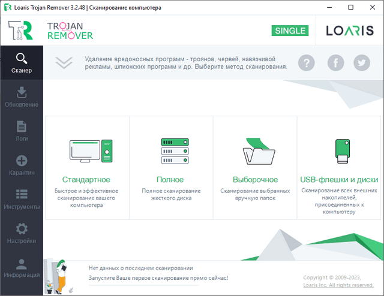The image size is (384, 296).
Task: Open the Logs (Логи) section
Action: pos(21,131)
